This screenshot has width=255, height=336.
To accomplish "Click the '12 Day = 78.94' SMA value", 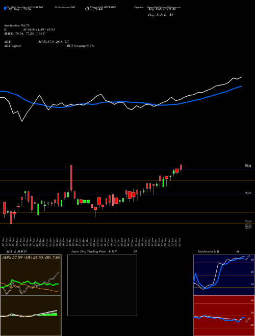I will pyautogui.click(x=19, y=9).
